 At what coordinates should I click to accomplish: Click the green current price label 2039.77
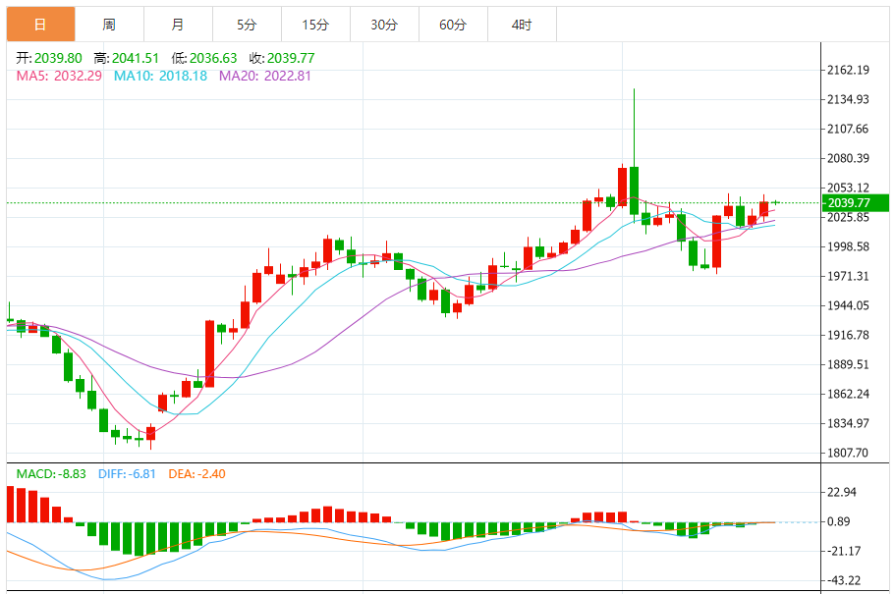tap(855, 202)
